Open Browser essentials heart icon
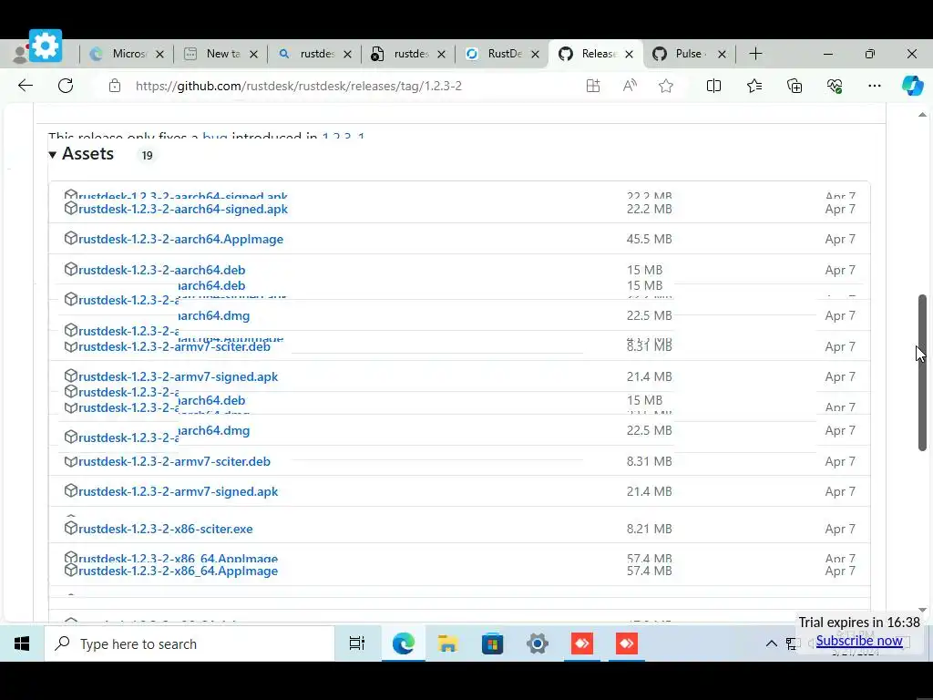933x700 pixels. click(x=835, y=86)
